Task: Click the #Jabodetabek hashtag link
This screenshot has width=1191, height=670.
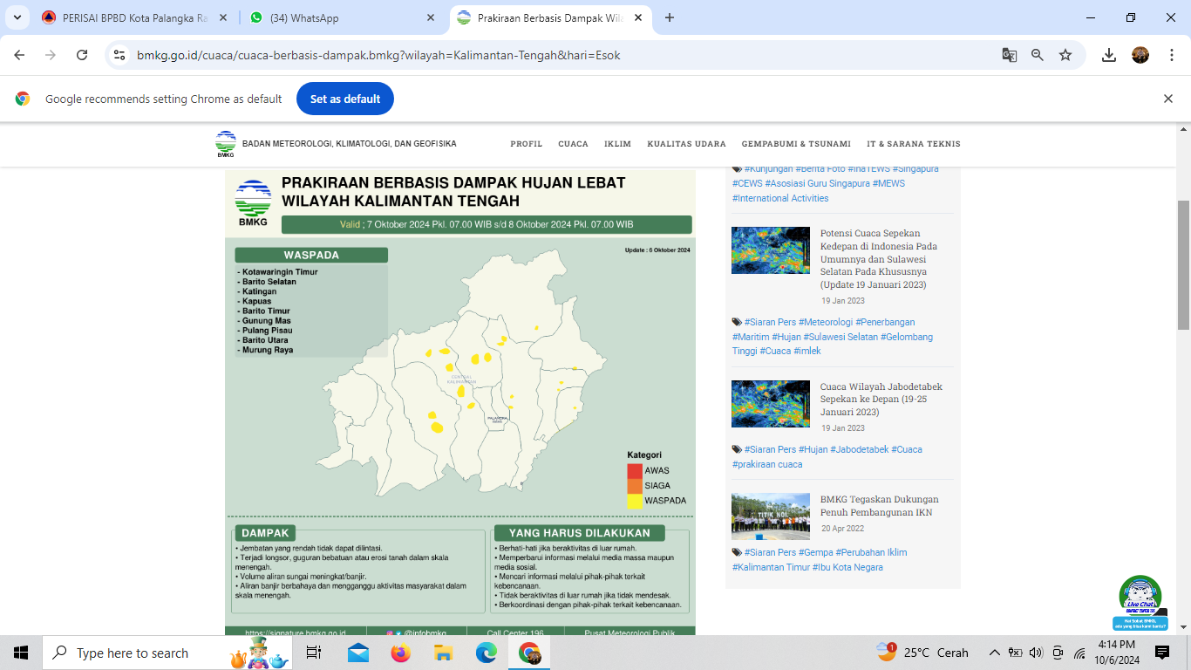Action: click(x=859, y=449)
